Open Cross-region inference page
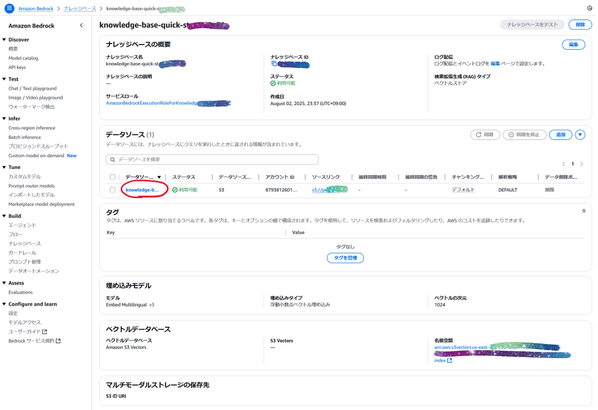 (x=31, y=128)
